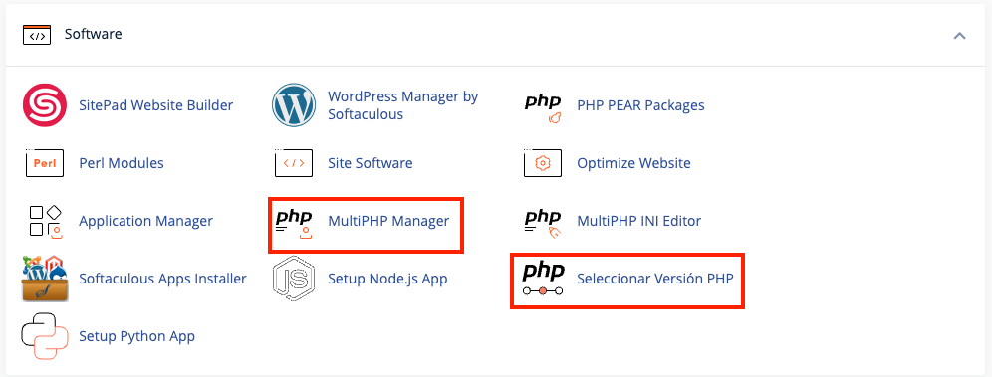Open WordPress Manager by Softaculous link

point(403,105)
